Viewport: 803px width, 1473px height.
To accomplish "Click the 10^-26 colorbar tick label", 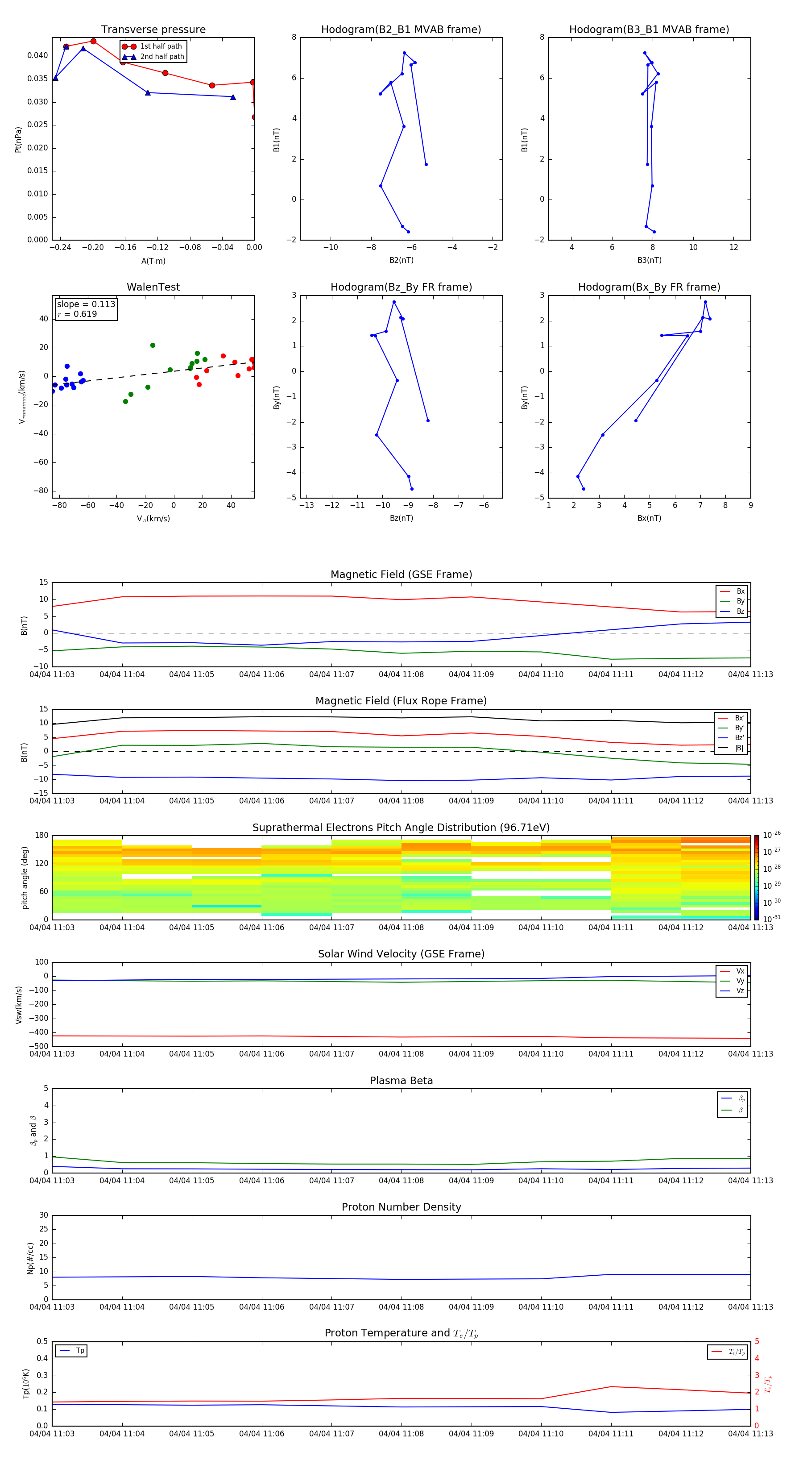I will 772,835.
